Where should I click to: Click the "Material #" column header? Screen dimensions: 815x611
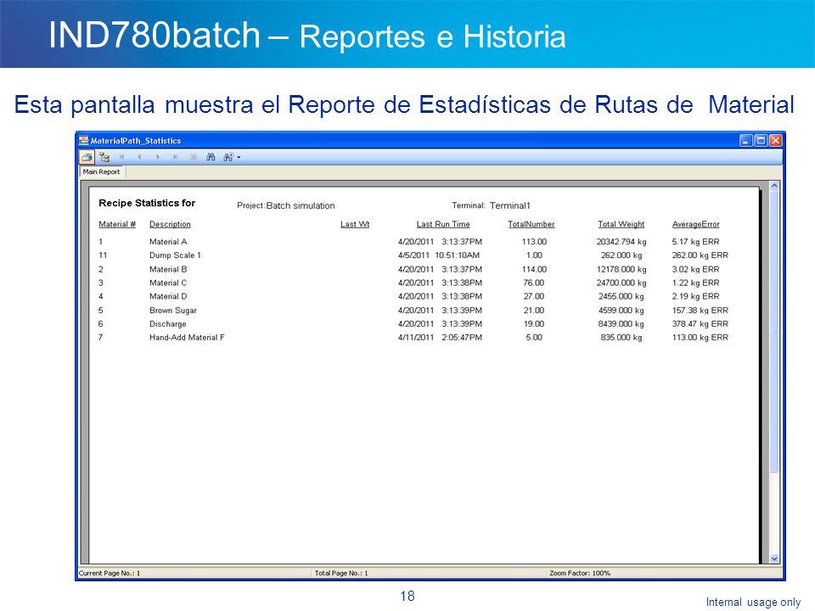[117, 224]
